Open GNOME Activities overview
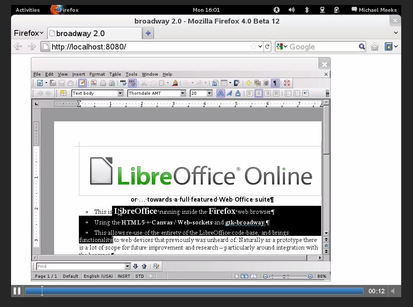 pyautogui.click(x=28, y=10)
